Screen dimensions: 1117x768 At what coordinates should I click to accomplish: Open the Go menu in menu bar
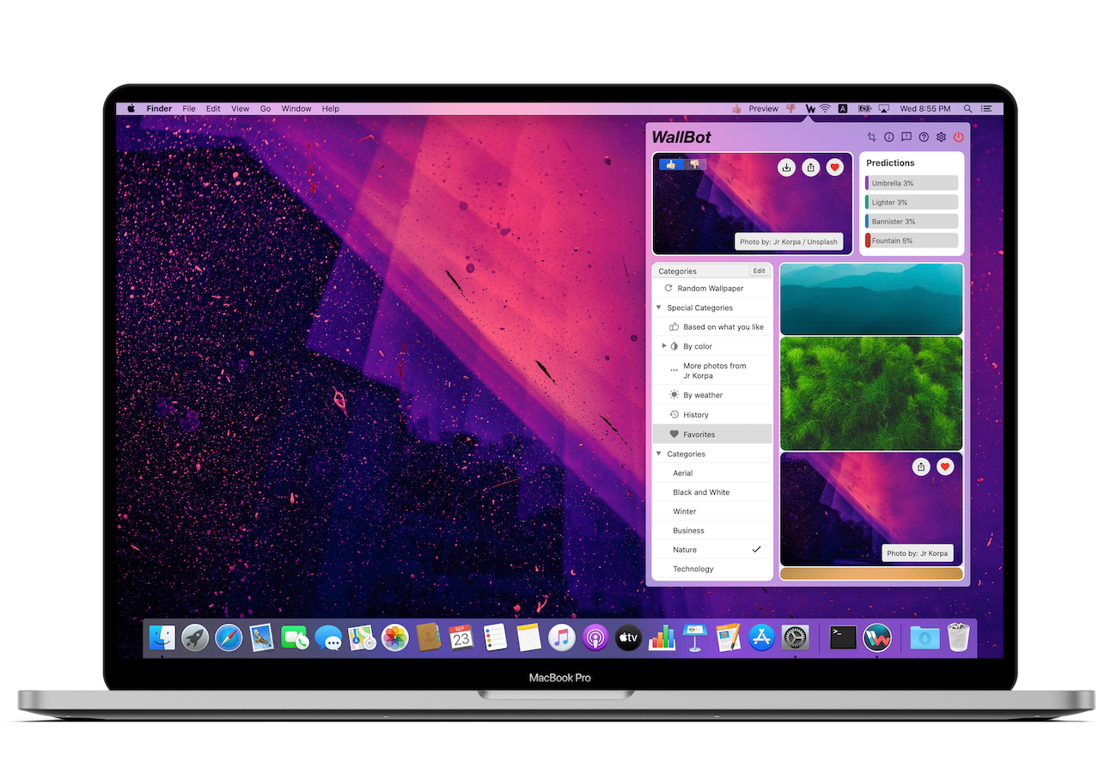(x=266, y=109)
